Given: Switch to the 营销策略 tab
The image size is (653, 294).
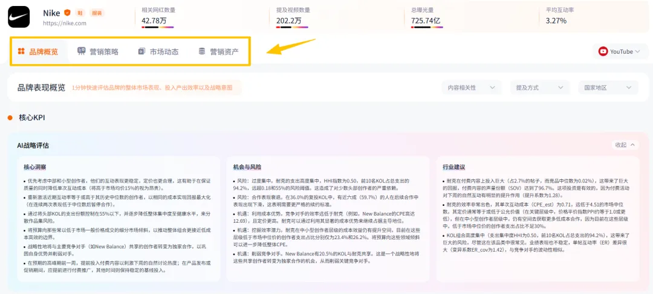Looking at the screenshot, I should (98, 51).
